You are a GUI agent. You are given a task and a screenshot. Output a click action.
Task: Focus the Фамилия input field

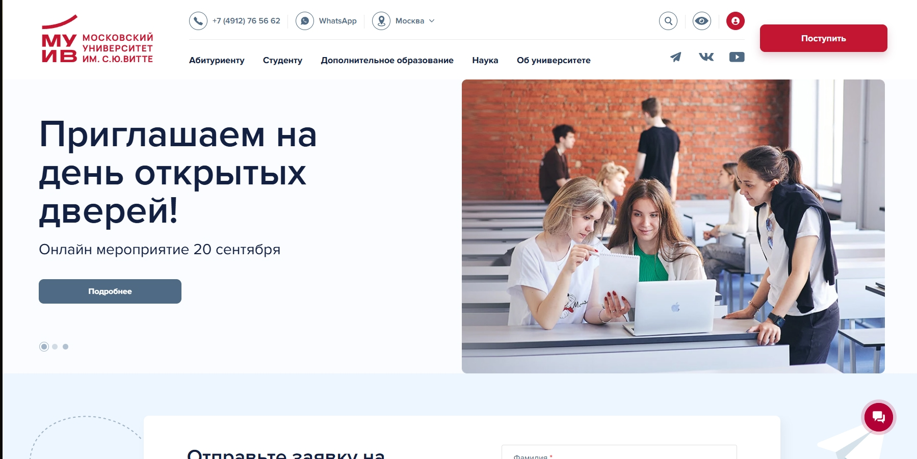point(619,452)
